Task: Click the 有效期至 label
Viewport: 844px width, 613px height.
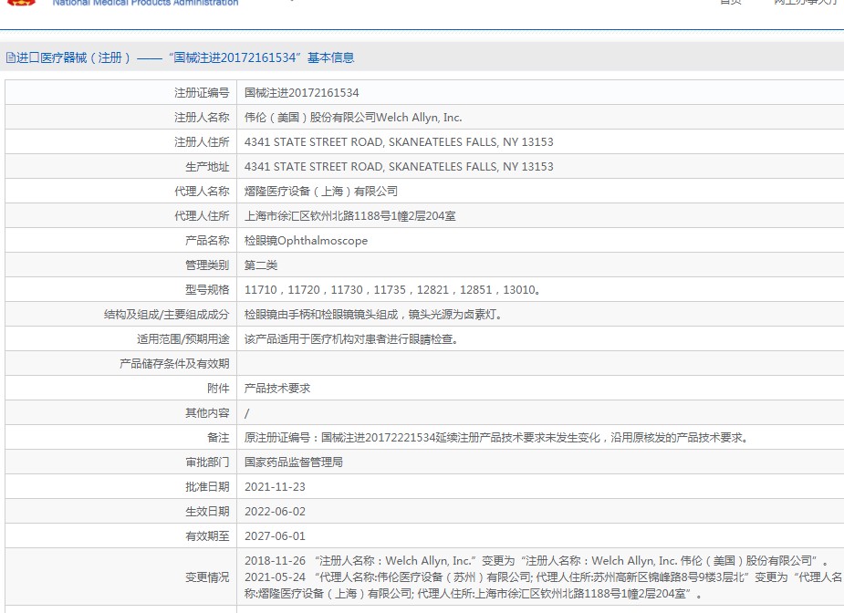Action: click(207, 536)
